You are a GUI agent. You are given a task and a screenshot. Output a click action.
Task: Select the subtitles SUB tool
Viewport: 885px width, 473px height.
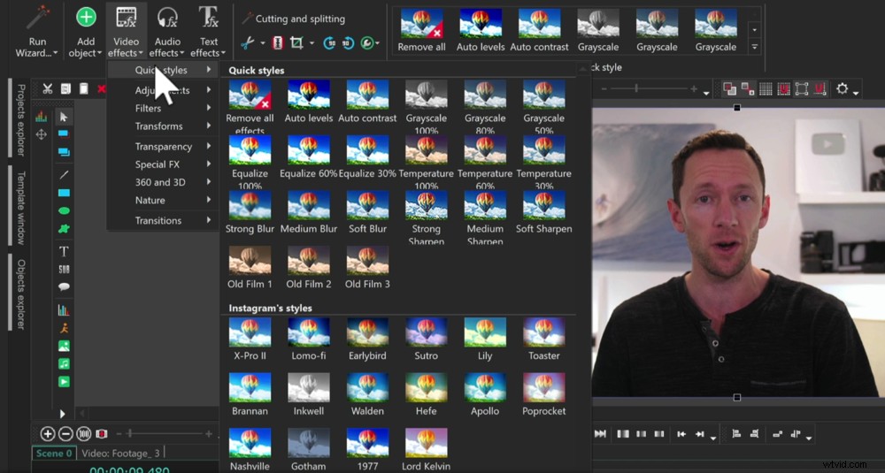point(64,270)
